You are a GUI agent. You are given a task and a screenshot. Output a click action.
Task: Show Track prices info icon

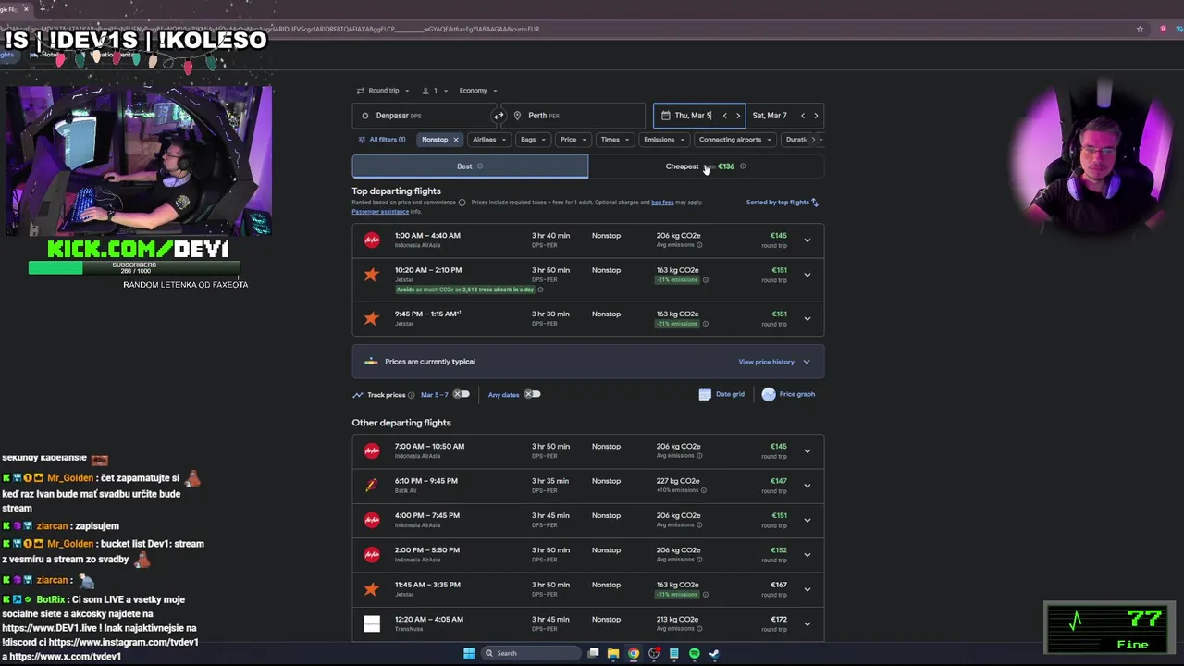pos(411,395)
